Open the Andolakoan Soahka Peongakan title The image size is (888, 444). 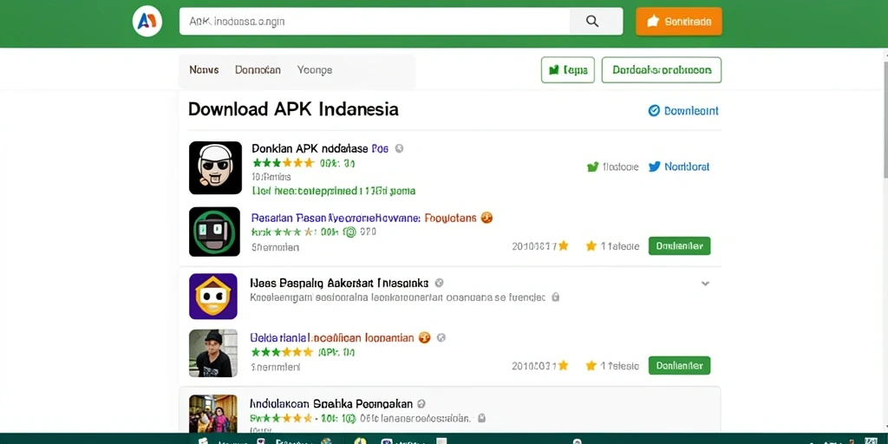coord(331,404)
